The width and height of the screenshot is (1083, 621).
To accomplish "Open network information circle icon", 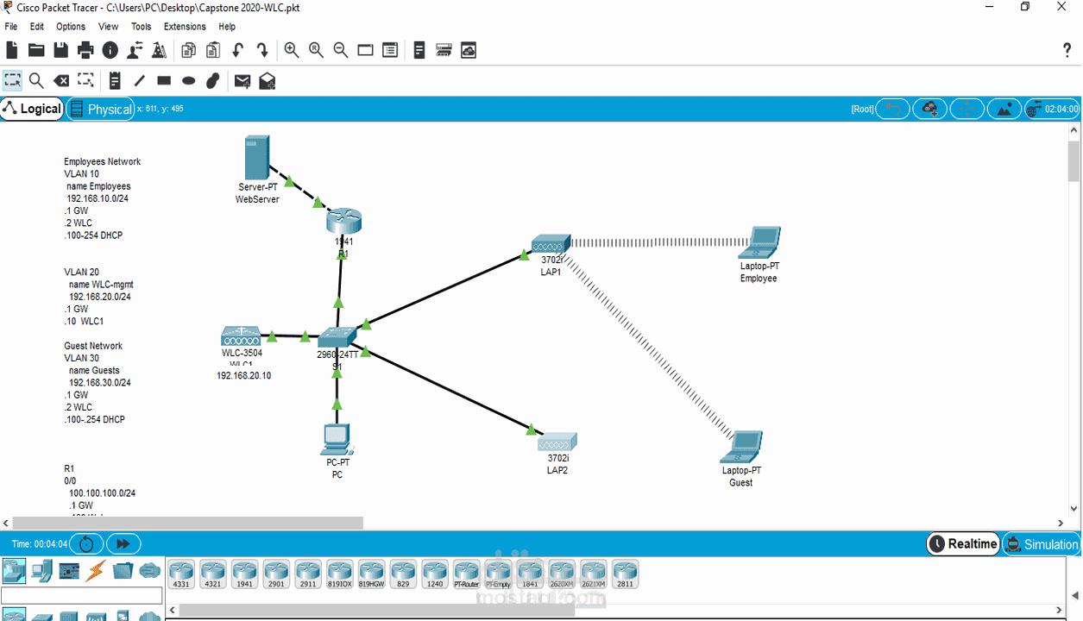I will point(110,50).
